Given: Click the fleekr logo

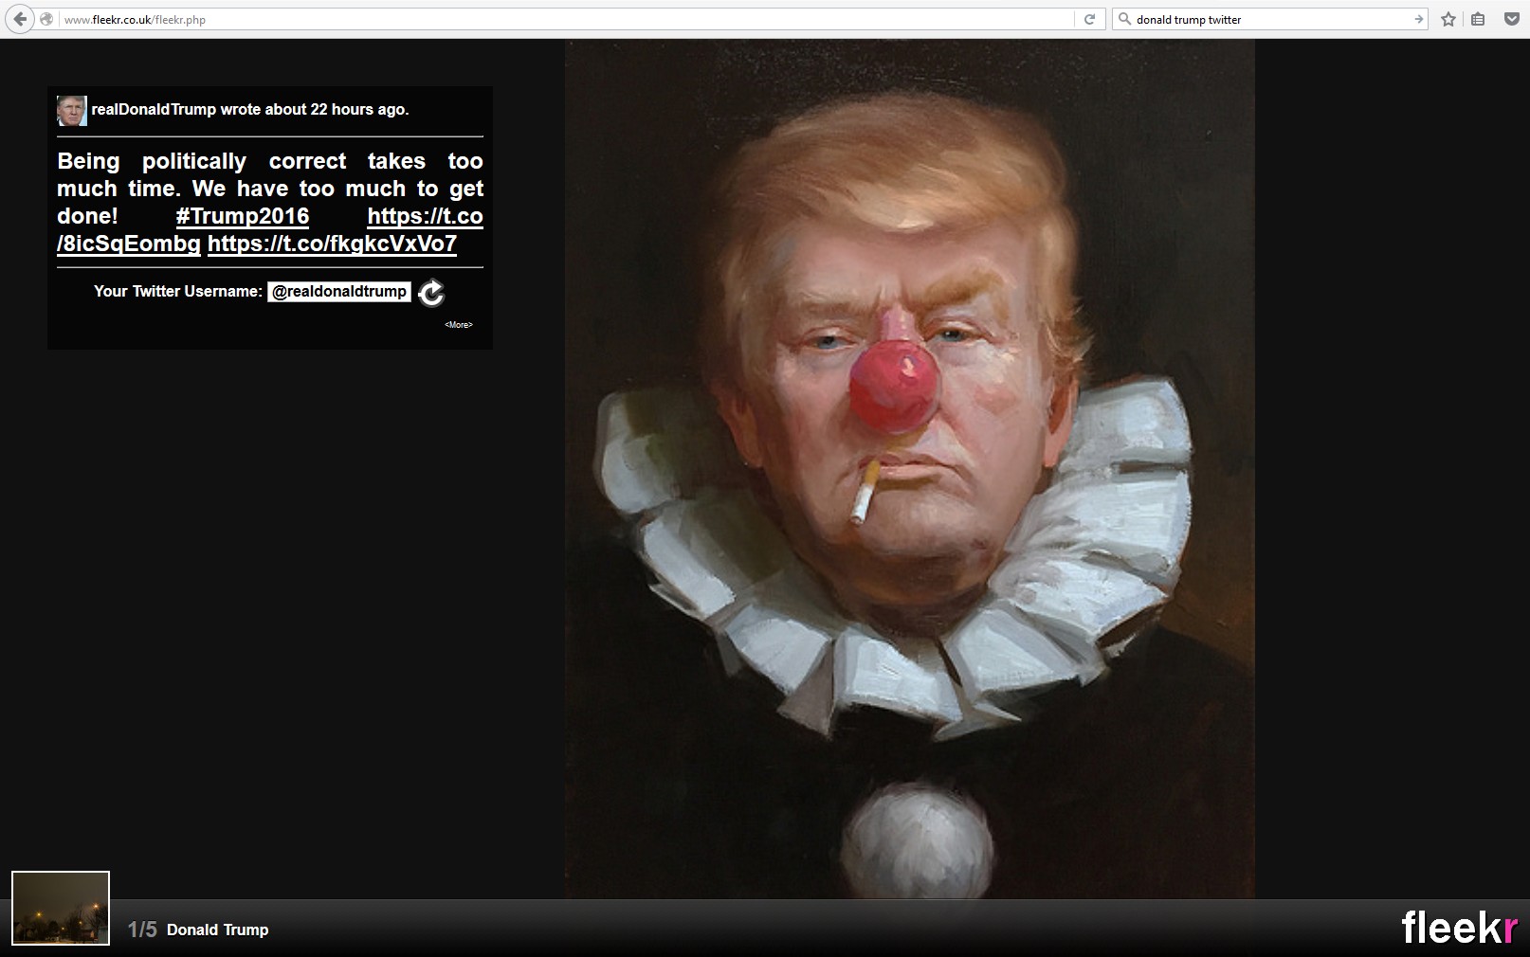Looking at the screenshot, I should coord(1459,927).
